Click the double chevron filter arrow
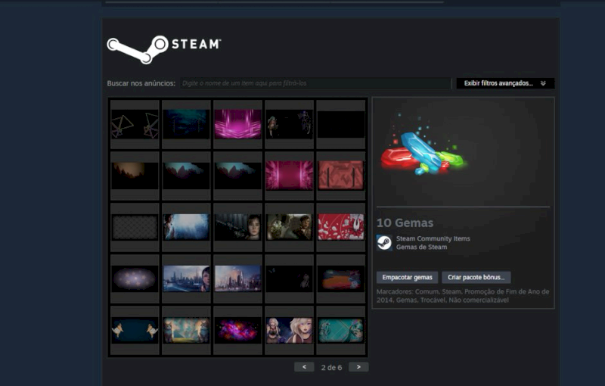 tap(543, 83)
